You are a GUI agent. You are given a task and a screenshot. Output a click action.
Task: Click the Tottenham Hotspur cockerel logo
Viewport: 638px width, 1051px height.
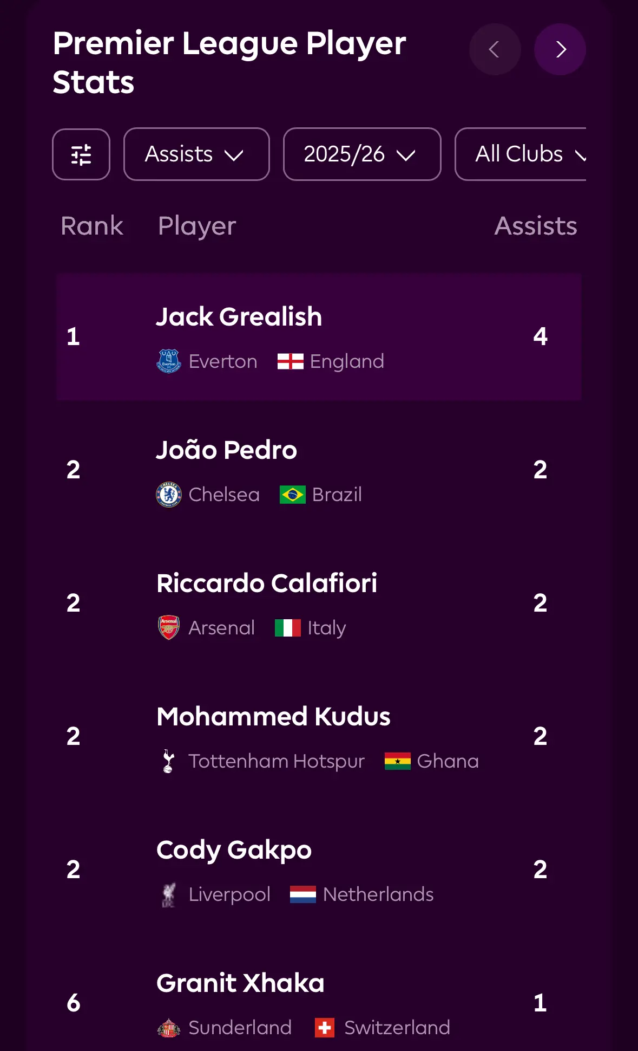point(169,761)
